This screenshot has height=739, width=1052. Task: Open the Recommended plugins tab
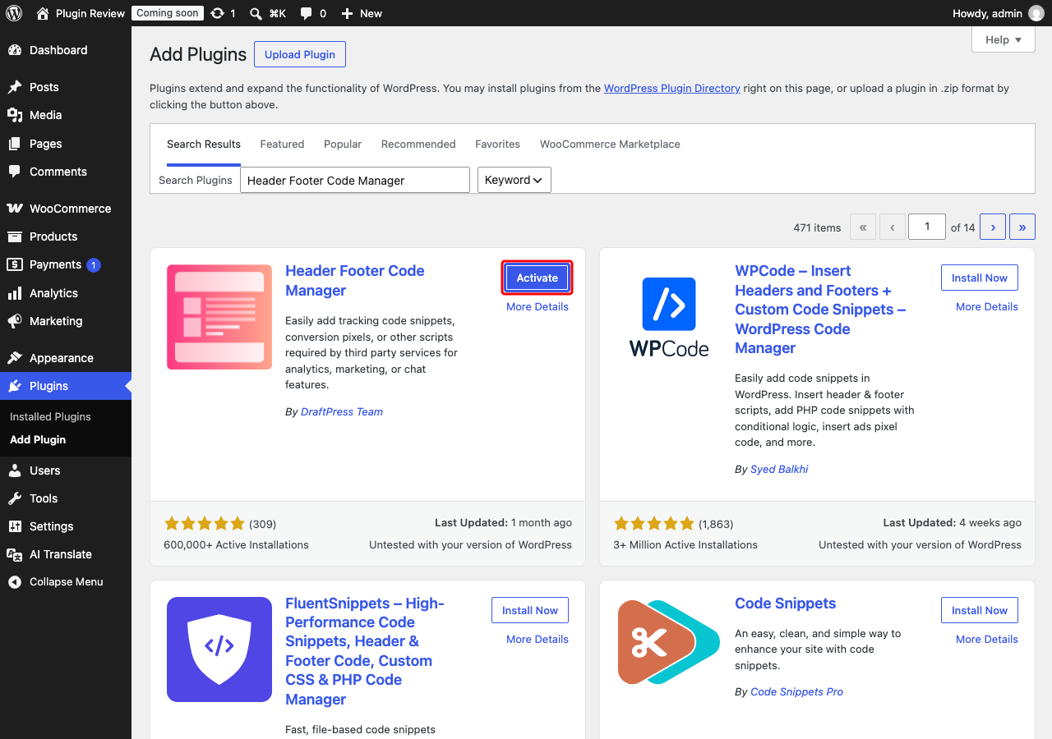click(418, 145)
